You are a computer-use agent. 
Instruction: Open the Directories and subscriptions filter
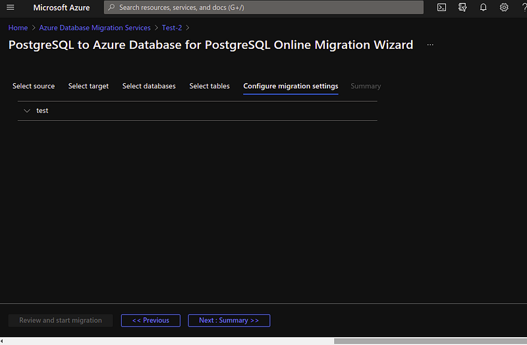(462, 7)
